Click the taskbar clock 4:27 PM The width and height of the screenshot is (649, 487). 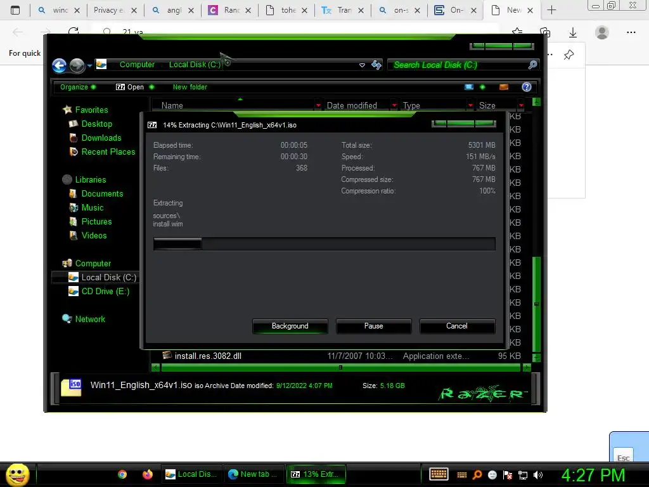[x=593, y=475]
